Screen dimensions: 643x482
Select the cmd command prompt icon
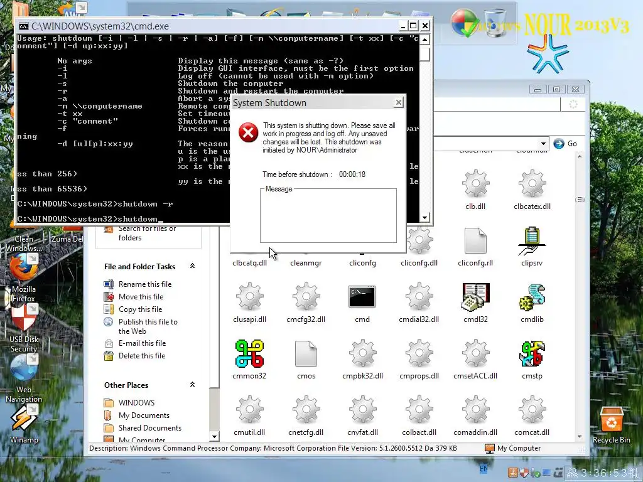[x=362, y=296]
